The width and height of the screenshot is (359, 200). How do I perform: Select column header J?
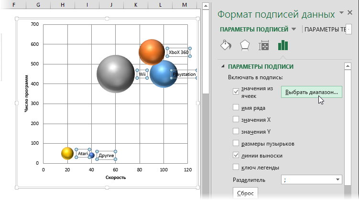click(111, 5)
